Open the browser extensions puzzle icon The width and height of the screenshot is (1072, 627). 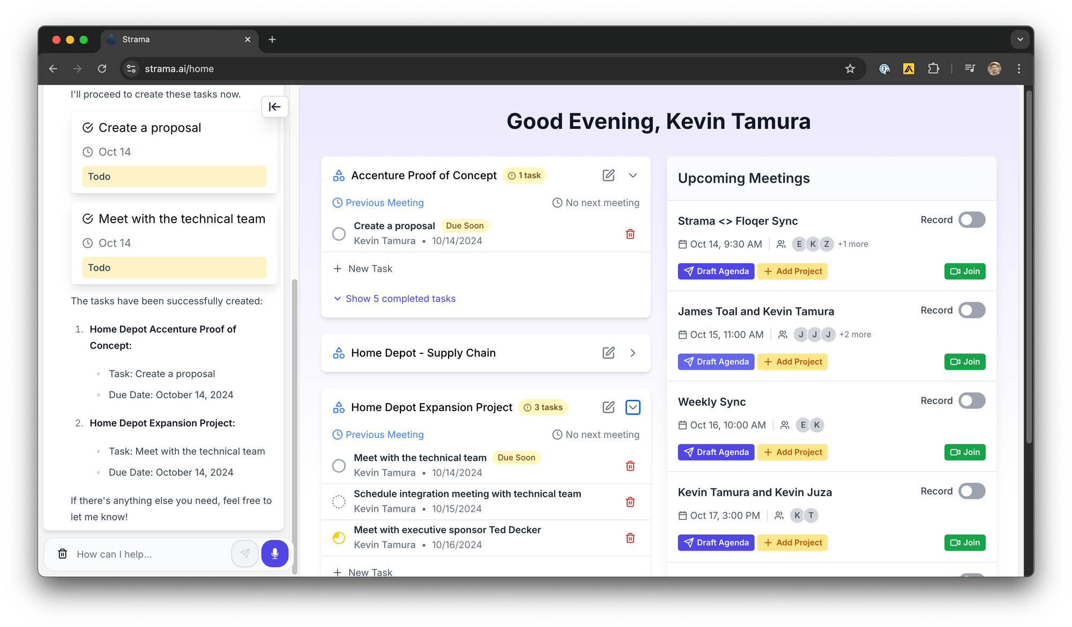click(933, 69)
